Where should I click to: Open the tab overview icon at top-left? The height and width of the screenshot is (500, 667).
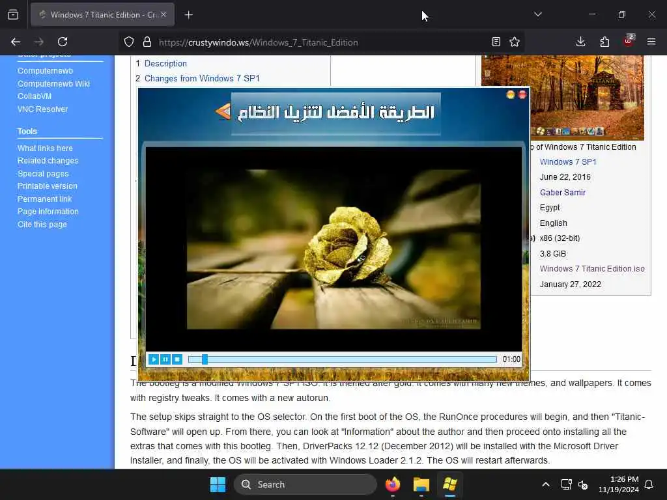pos(13,15)
